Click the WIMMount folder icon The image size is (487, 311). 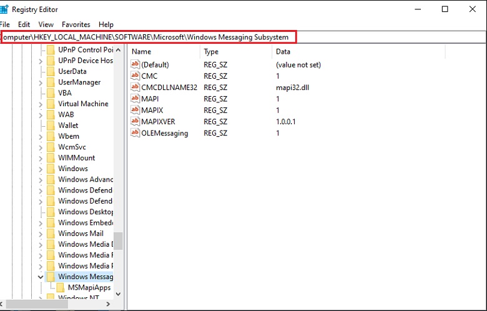[51, 158]
